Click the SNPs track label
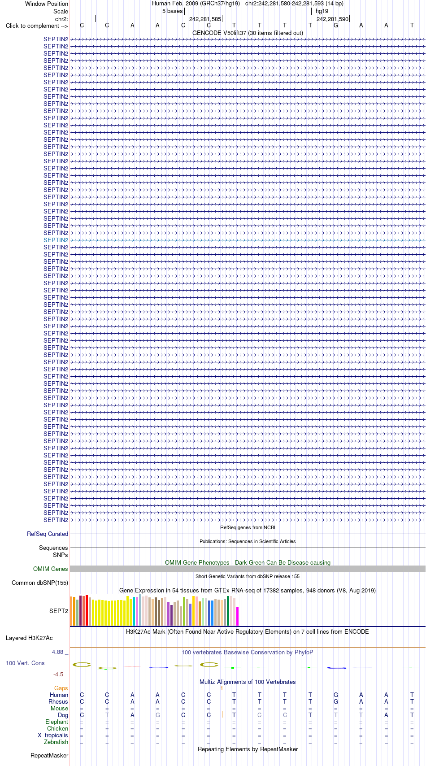This screenshot has width=426, height=766. (61, 555)
